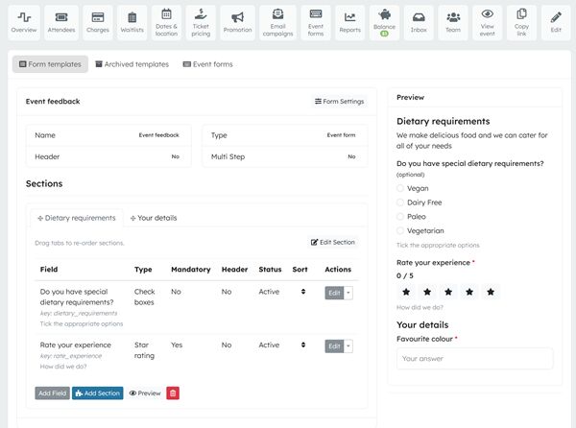Go to Ticket pricing
The height and width of the screenshot is (428, 576).
200,21
